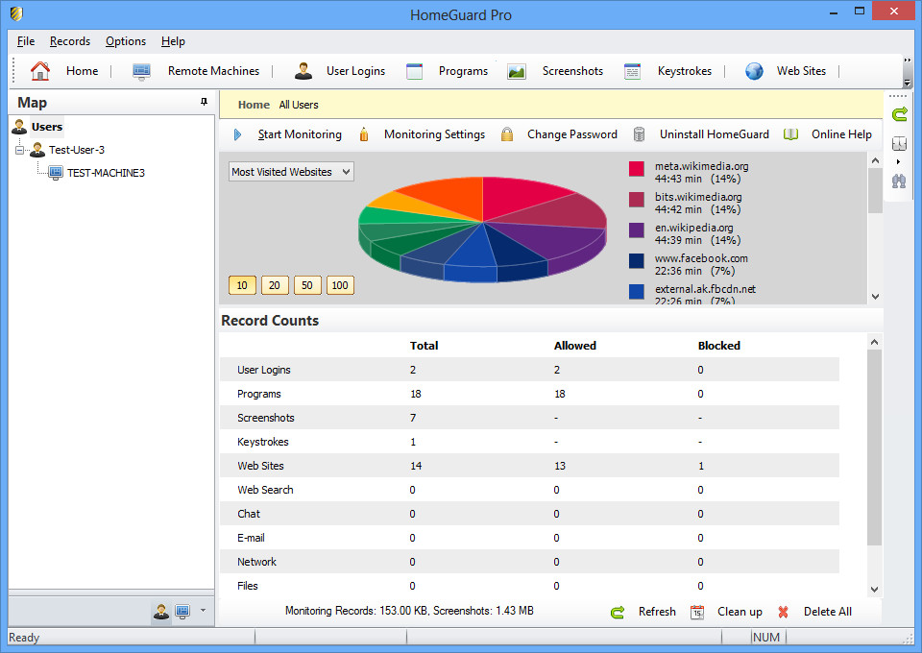The height and width of the screenshot is (653, 922).
Task: Click the Record Counts scrollbar down arrow
Action: click(874, 589)
